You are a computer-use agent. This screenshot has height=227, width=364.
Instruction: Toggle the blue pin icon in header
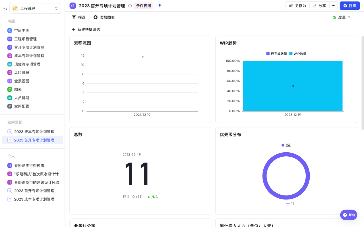pos(160,6)
